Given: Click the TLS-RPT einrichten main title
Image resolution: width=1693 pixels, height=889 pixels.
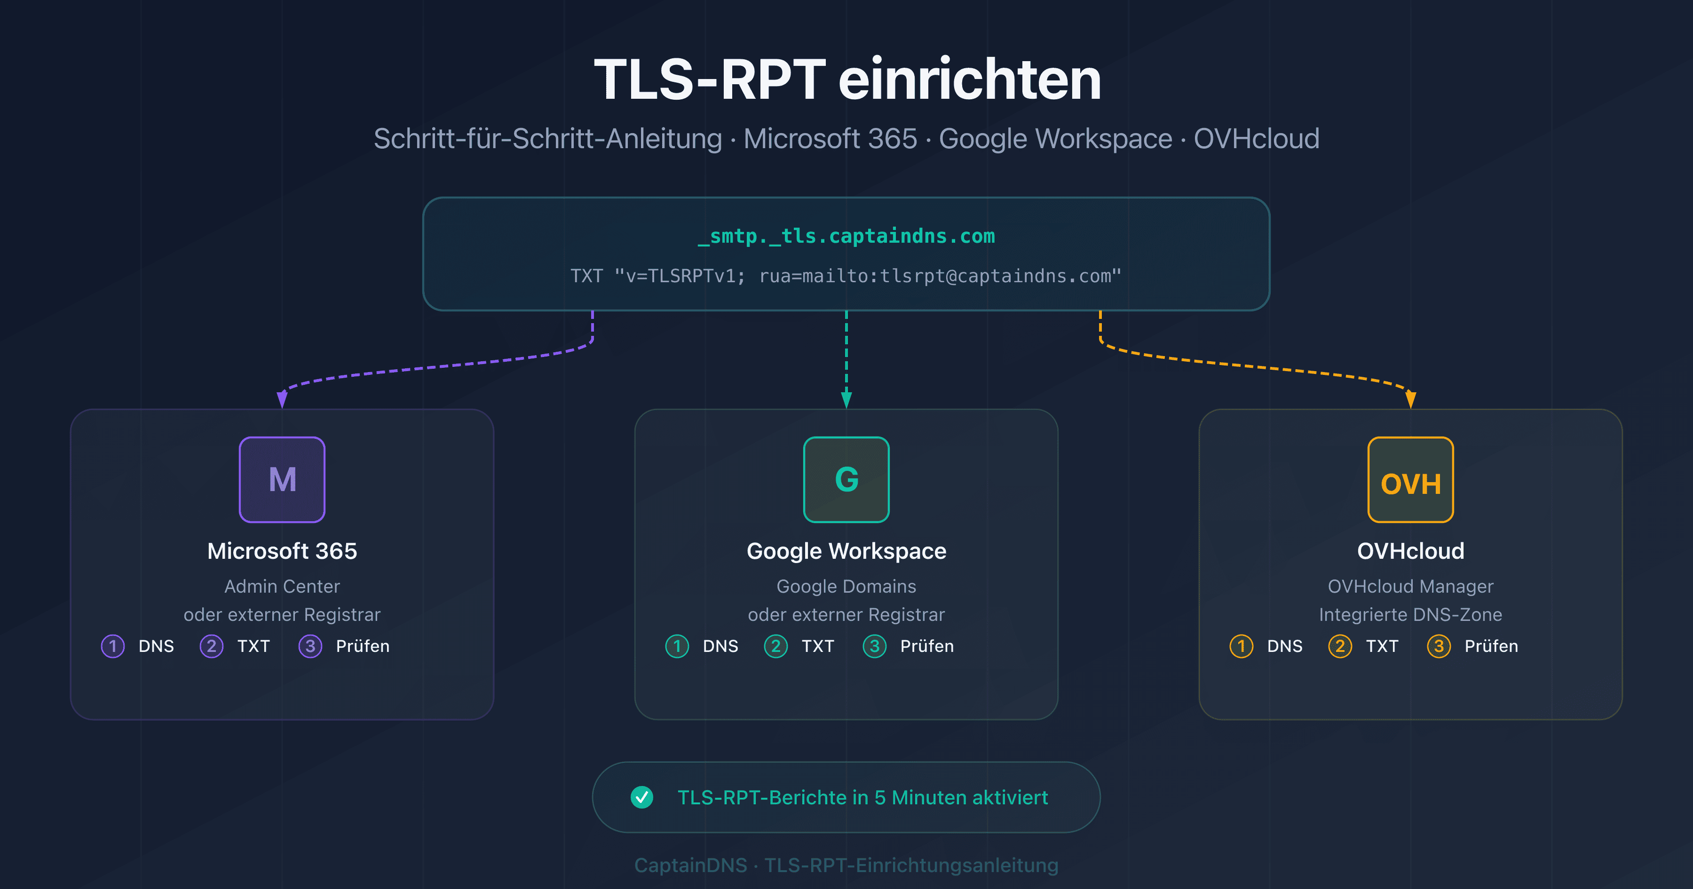Looking at the screenshot, I should pos(847,79).
